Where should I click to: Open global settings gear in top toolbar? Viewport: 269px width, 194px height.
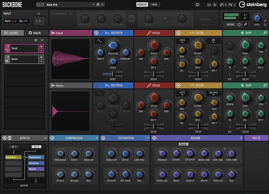(197, 4)
